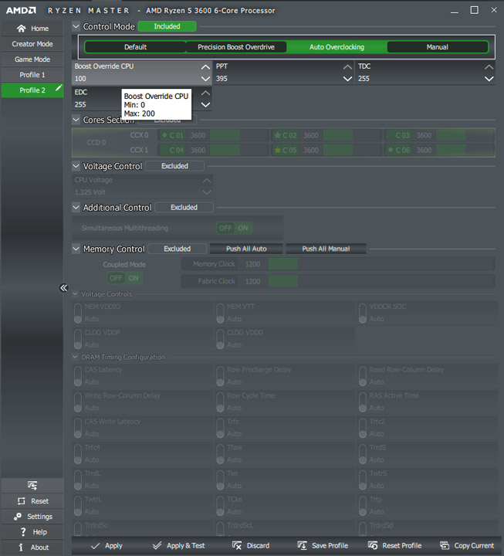Switch to Profile 1
The width and height of the screenshot is (504, 556).
(32, 75)
